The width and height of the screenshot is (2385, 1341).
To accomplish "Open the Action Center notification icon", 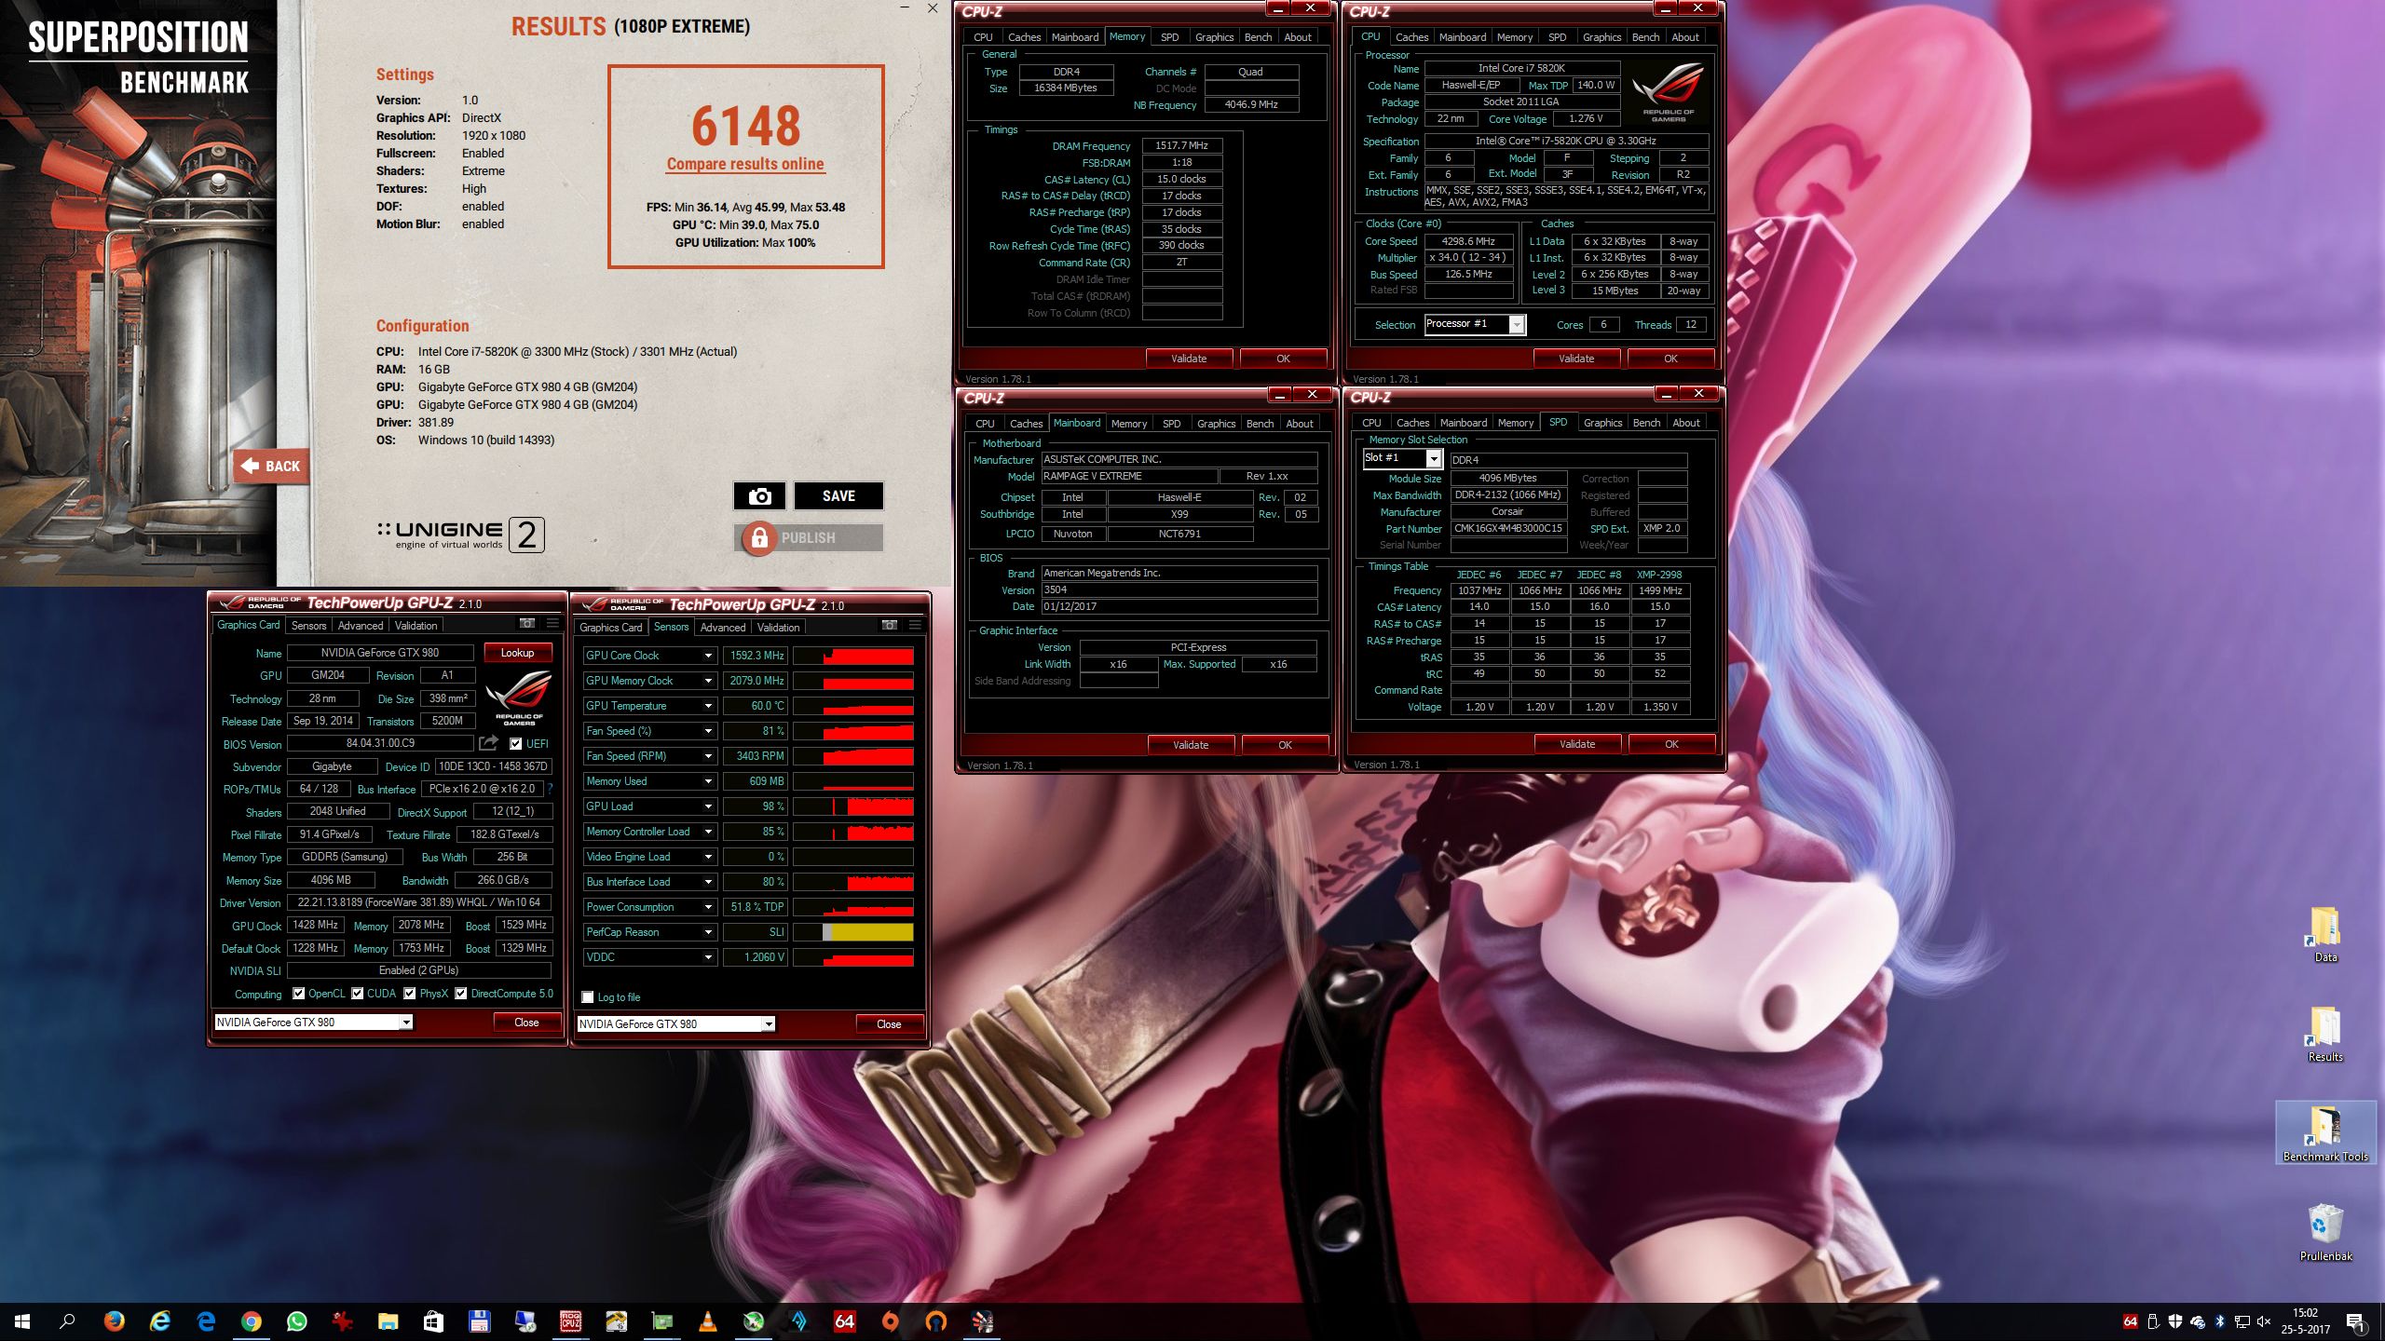I will coord(2354,1321).
